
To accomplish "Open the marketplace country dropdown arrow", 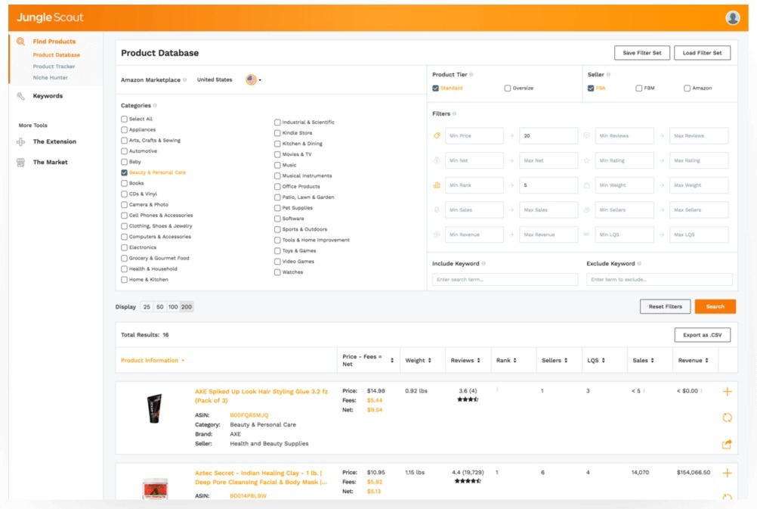I will click(x=260, y=80).
